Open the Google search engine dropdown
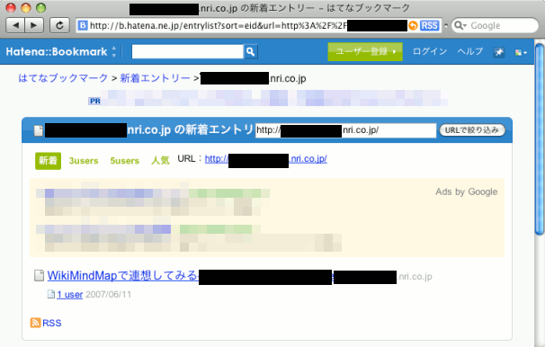The width and height of the screenshot is (545, 347). coord(460,26)
